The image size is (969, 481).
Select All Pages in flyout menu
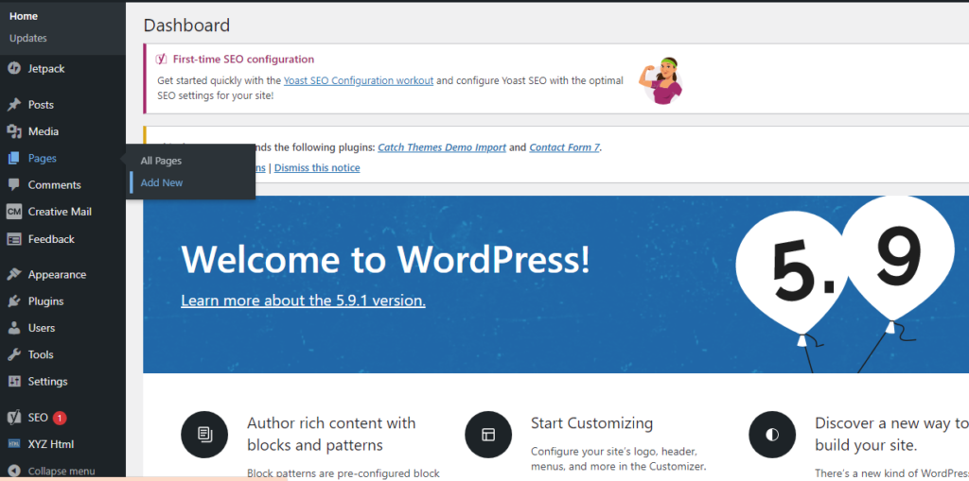tap(161, 161)
